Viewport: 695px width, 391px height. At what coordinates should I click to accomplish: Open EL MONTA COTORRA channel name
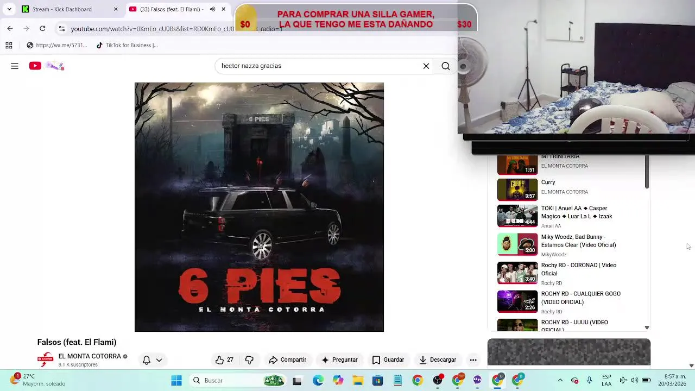tap(90, 356)
